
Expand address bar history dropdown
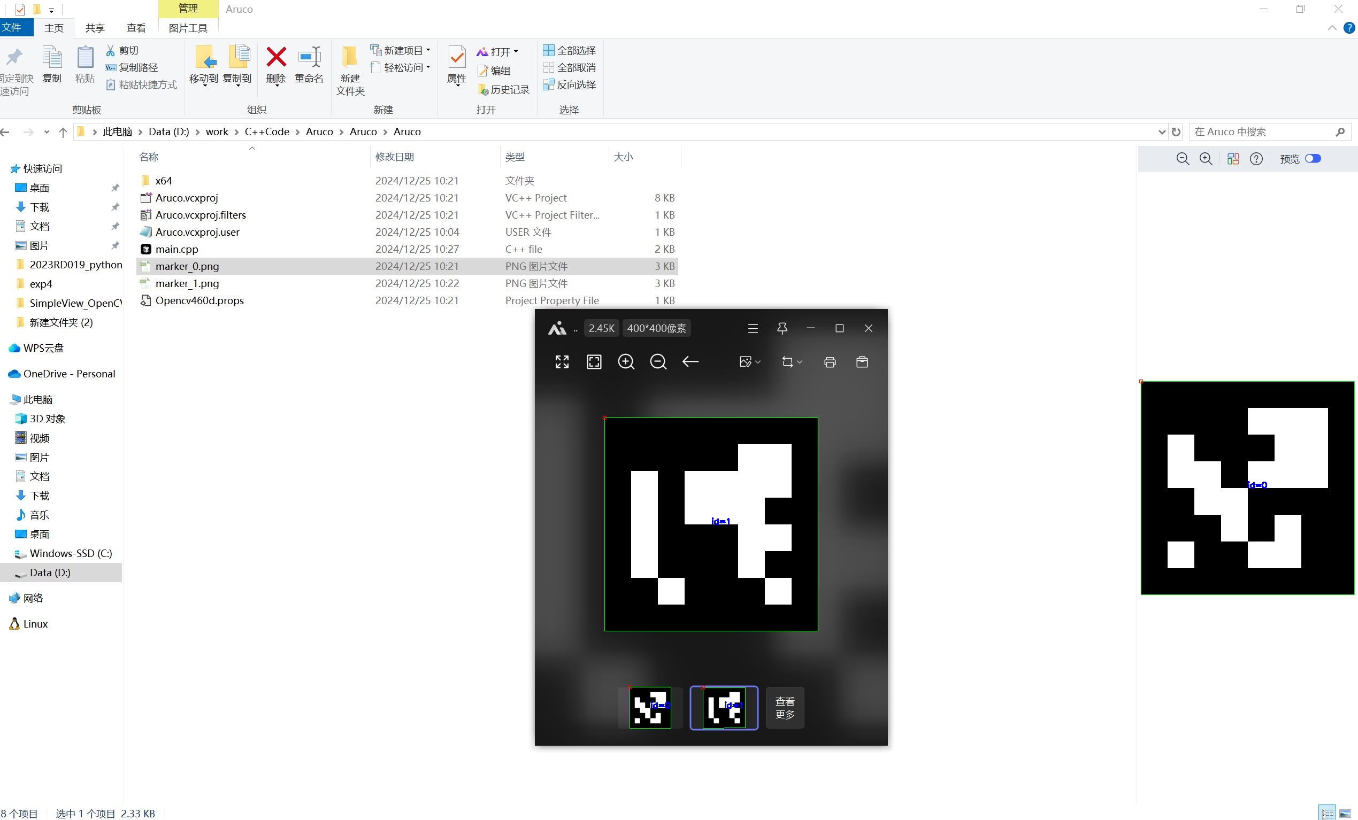(1161, 131)
